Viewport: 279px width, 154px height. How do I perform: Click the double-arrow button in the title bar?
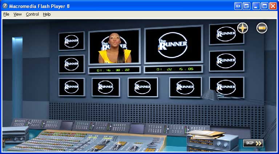click(x=238, y=6)
